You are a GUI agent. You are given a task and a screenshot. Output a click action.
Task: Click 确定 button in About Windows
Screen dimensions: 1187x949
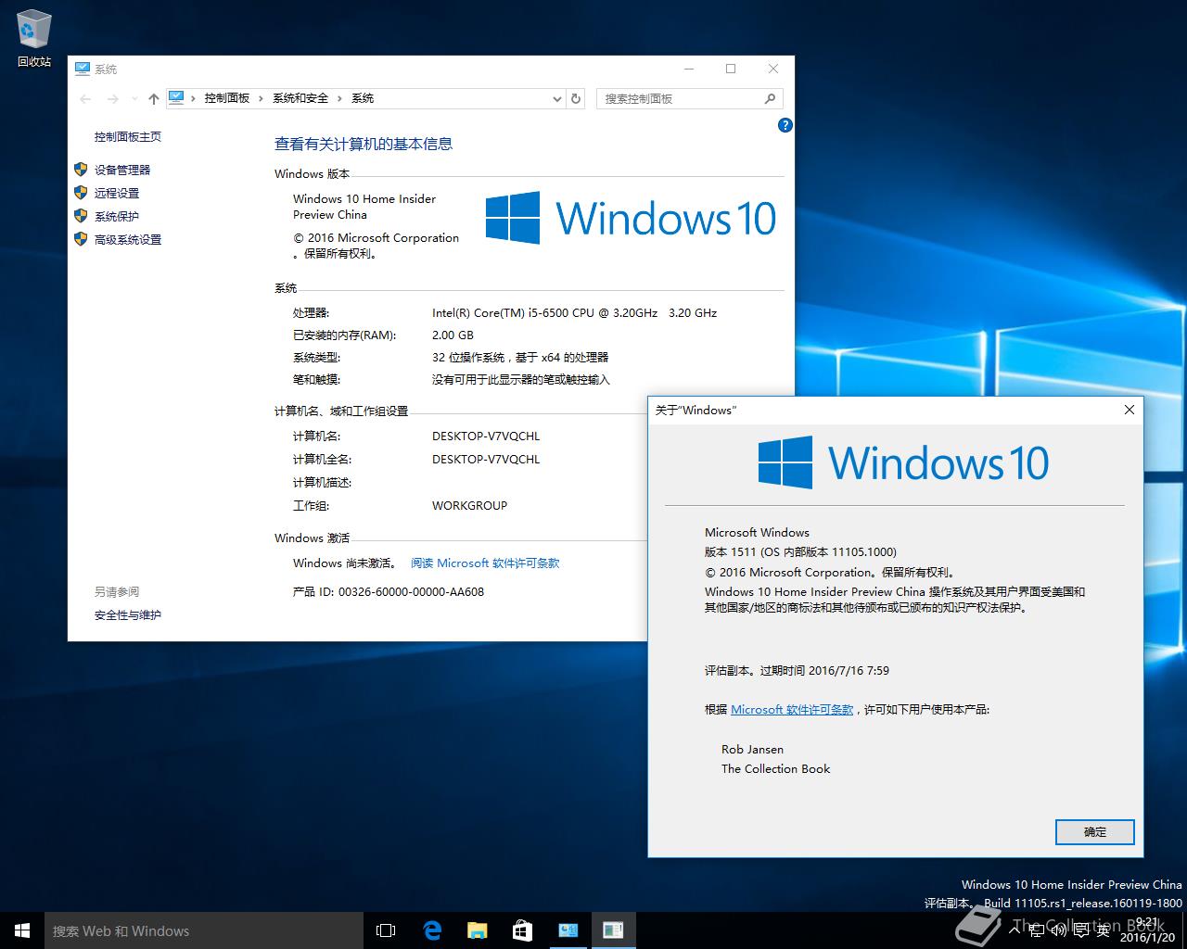pyautogui.click(x=1095, y=832)
